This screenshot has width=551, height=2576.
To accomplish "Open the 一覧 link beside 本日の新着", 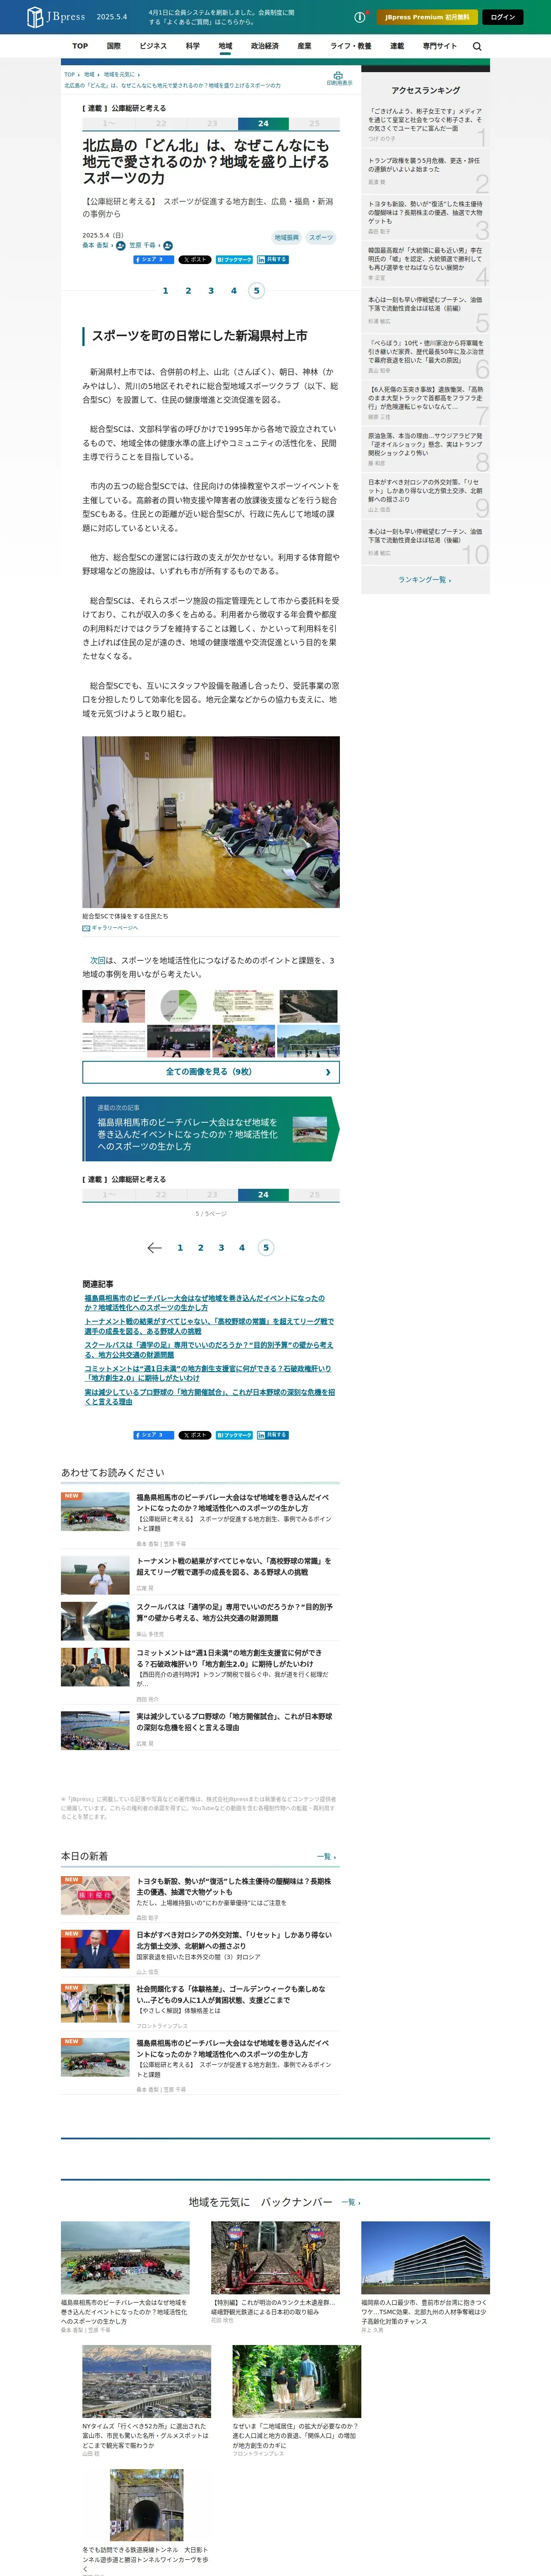I will (326, 1857).
